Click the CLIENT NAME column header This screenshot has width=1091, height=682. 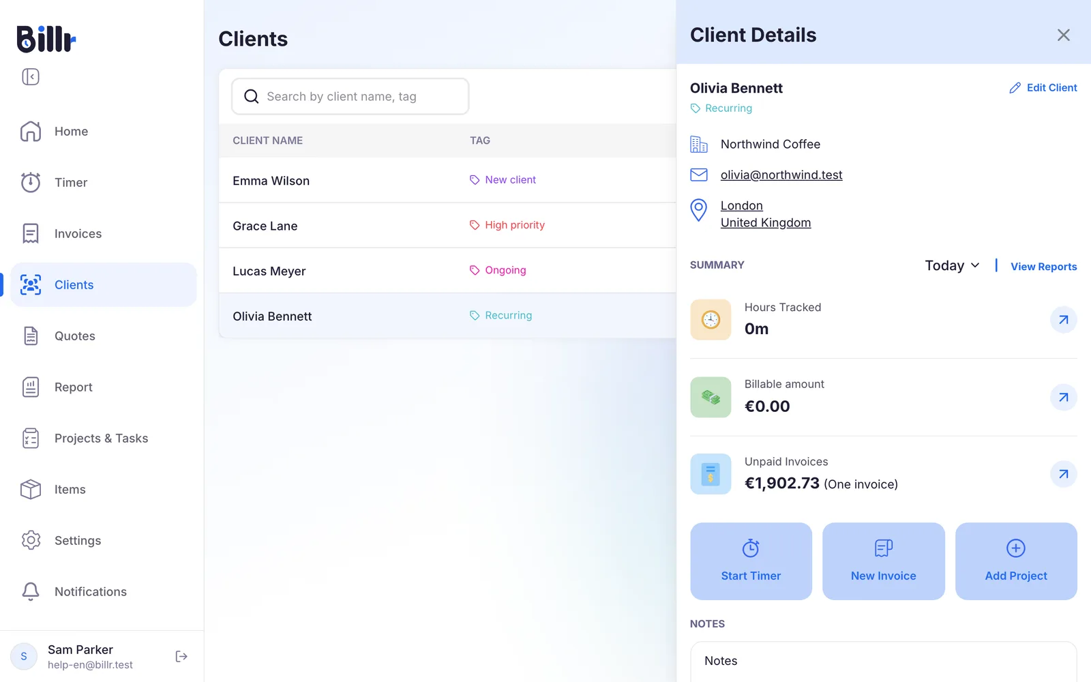(x=267, y=140)
